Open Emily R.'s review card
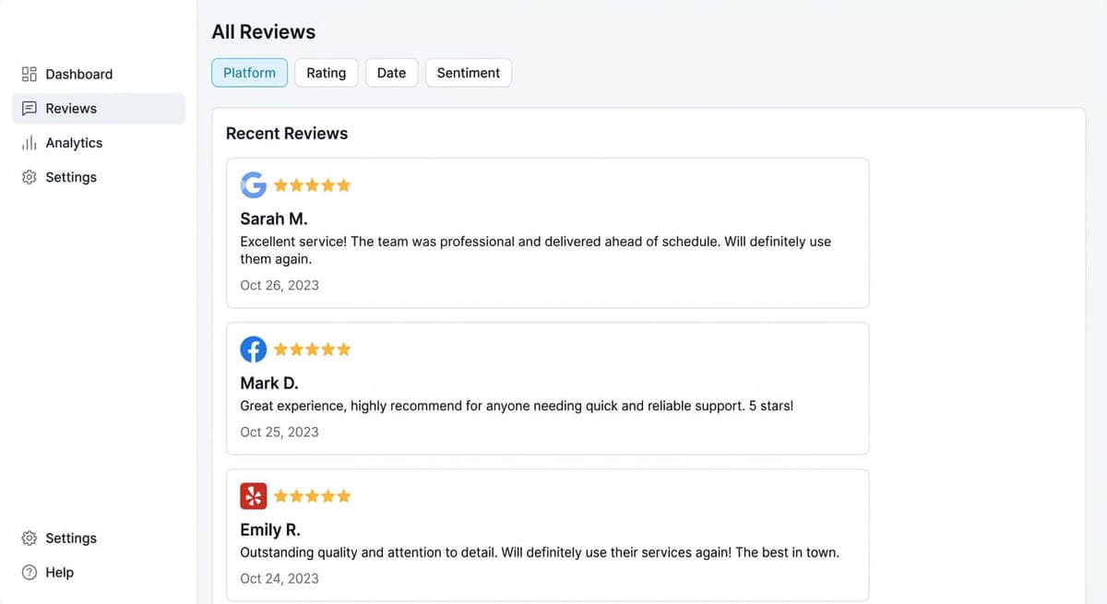This screenshot has height=604, width=1107. click(x=546, y=535)
